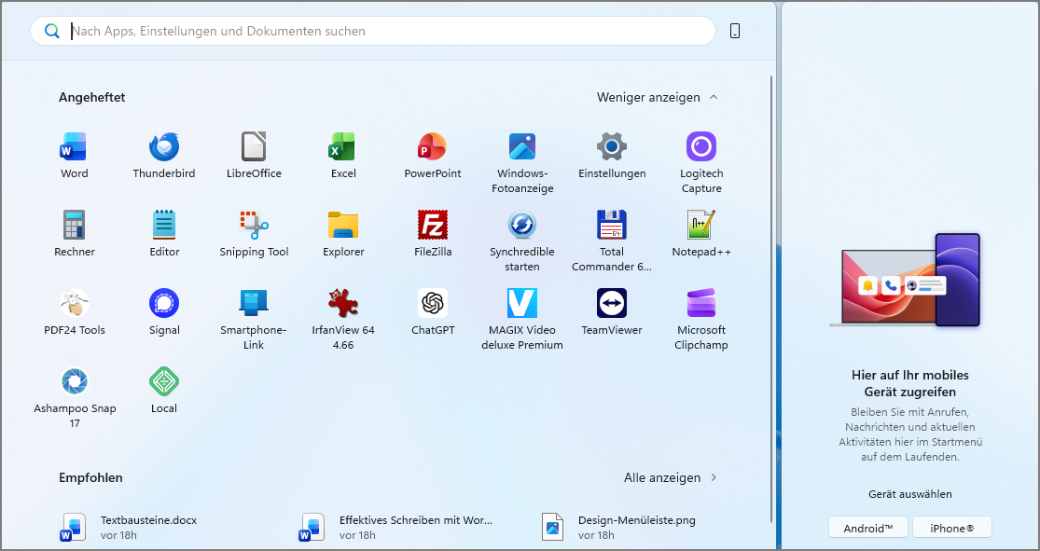Open Word from the pinned apps
Viewport: 1040px width, 551px height.
tap(74, 154)
